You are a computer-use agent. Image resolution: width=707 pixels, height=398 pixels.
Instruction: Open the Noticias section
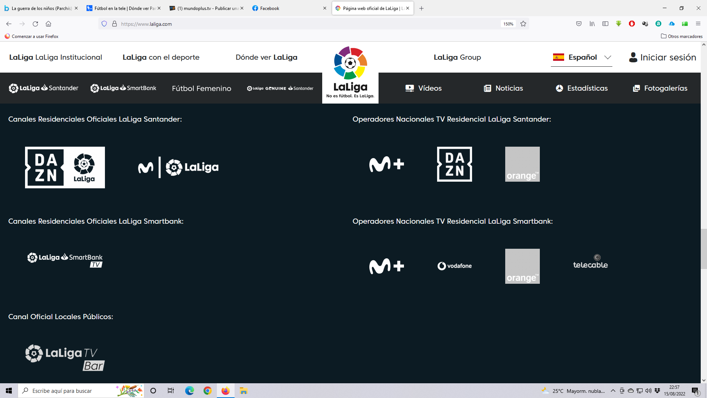[503, 88]
